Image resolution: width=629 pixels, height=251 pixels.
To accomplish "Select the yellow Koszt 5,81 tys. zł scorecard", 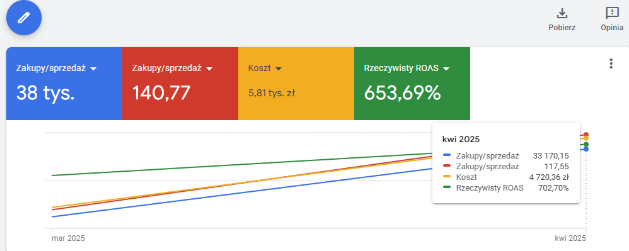I will click(296, 84).
